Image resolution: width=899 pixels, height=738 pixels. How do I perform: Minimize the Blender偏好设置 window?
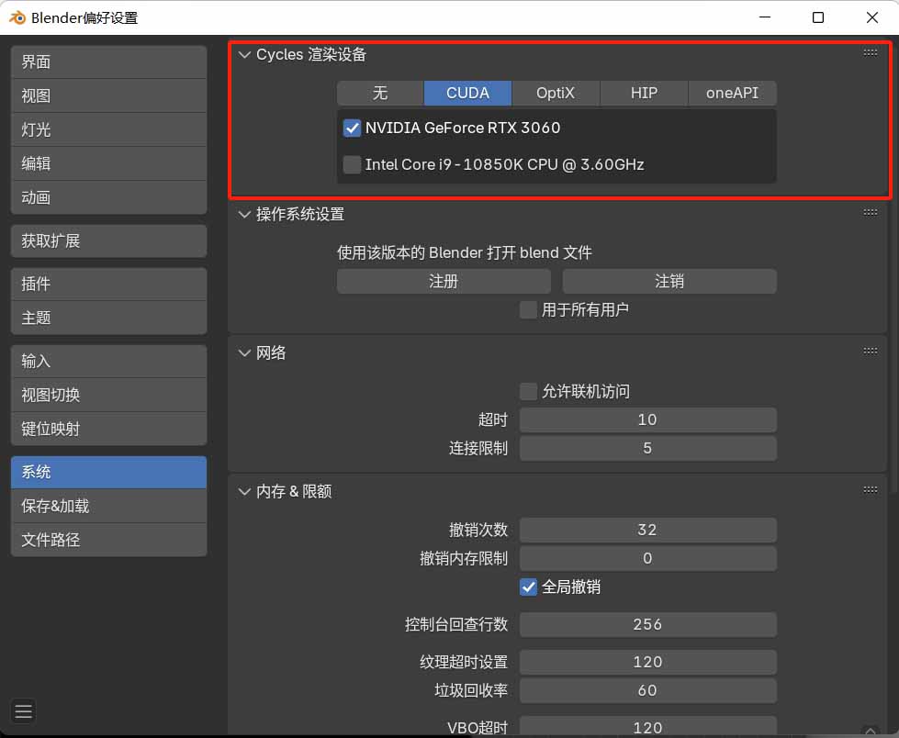pos(765,17)
